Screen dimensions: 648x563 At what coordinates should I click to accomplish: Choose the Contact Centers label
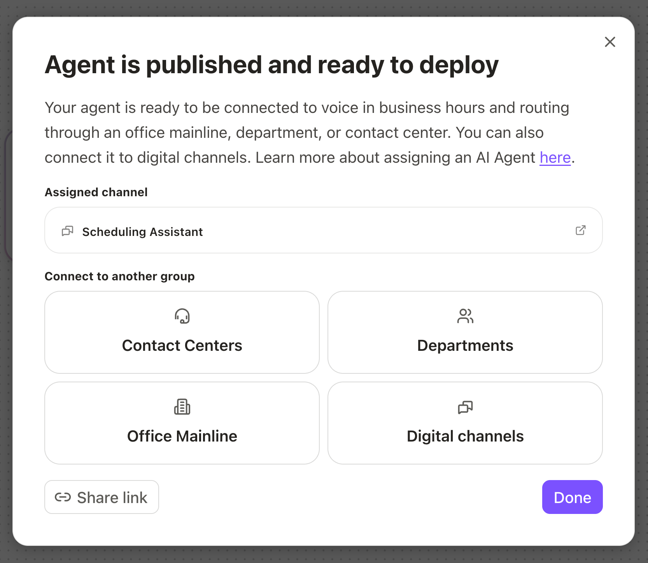(x=182, y=346)
